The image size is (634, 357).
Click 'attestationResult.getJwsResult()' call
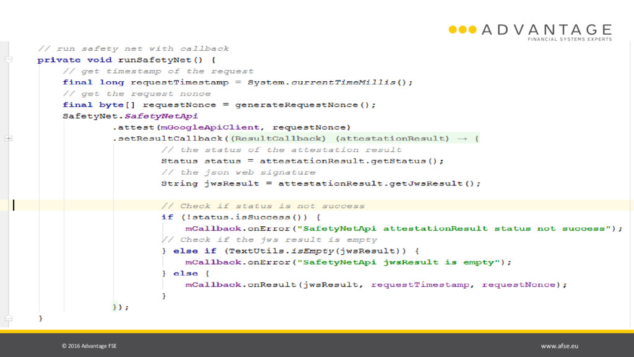point(376,183)
